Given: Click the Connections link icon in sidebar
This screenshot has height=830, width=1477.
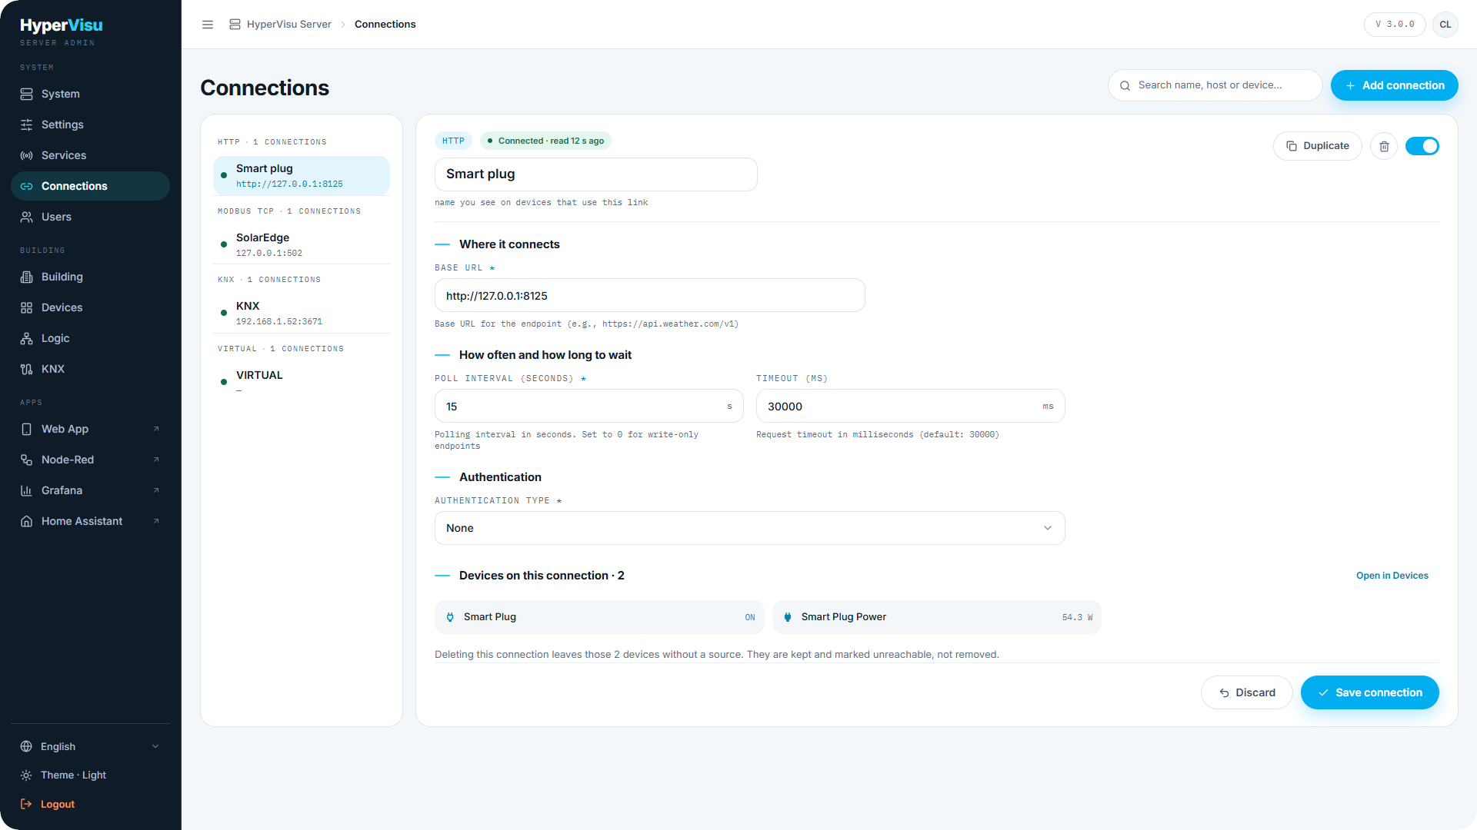Looking at the screenshot, I should (26, 186).
